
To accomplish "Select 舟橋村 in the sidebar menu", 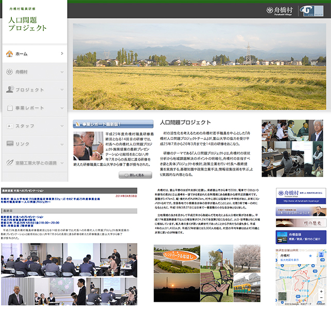I will [35, 72].
